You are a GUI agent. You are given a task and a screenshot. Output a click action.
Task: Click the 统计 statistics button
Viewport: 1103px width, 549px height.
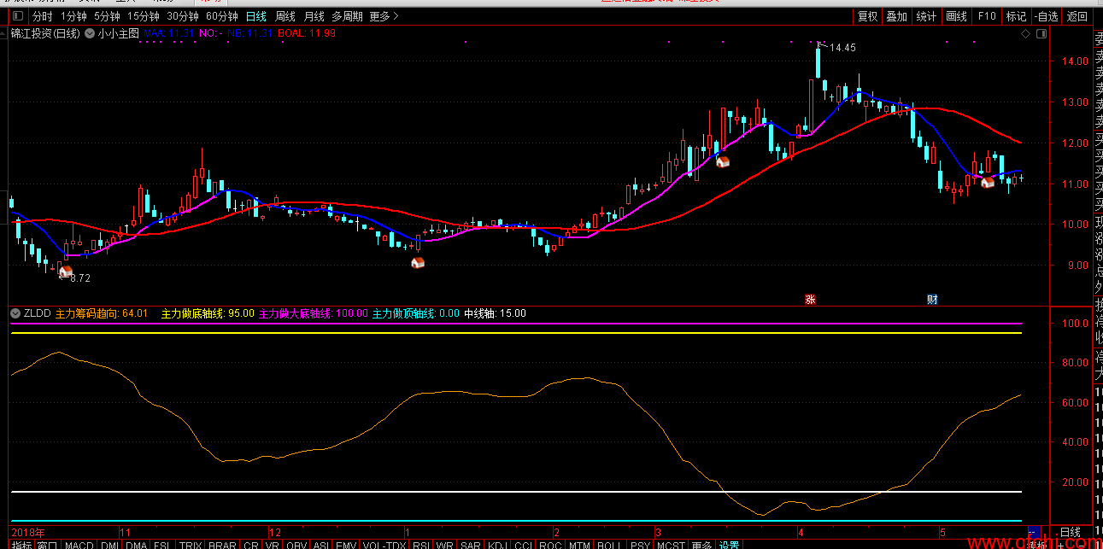pos(926,16)
